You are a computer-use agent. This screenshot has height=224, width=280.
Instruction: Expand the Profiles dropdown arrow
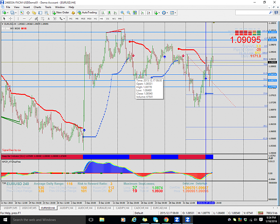pos(16,13)
